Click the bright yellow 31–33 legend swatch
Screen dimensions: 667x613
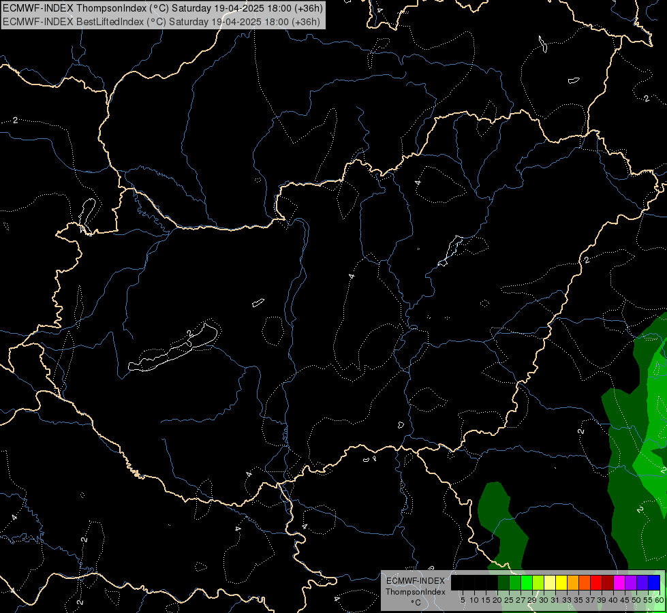(x=561, y=583)
